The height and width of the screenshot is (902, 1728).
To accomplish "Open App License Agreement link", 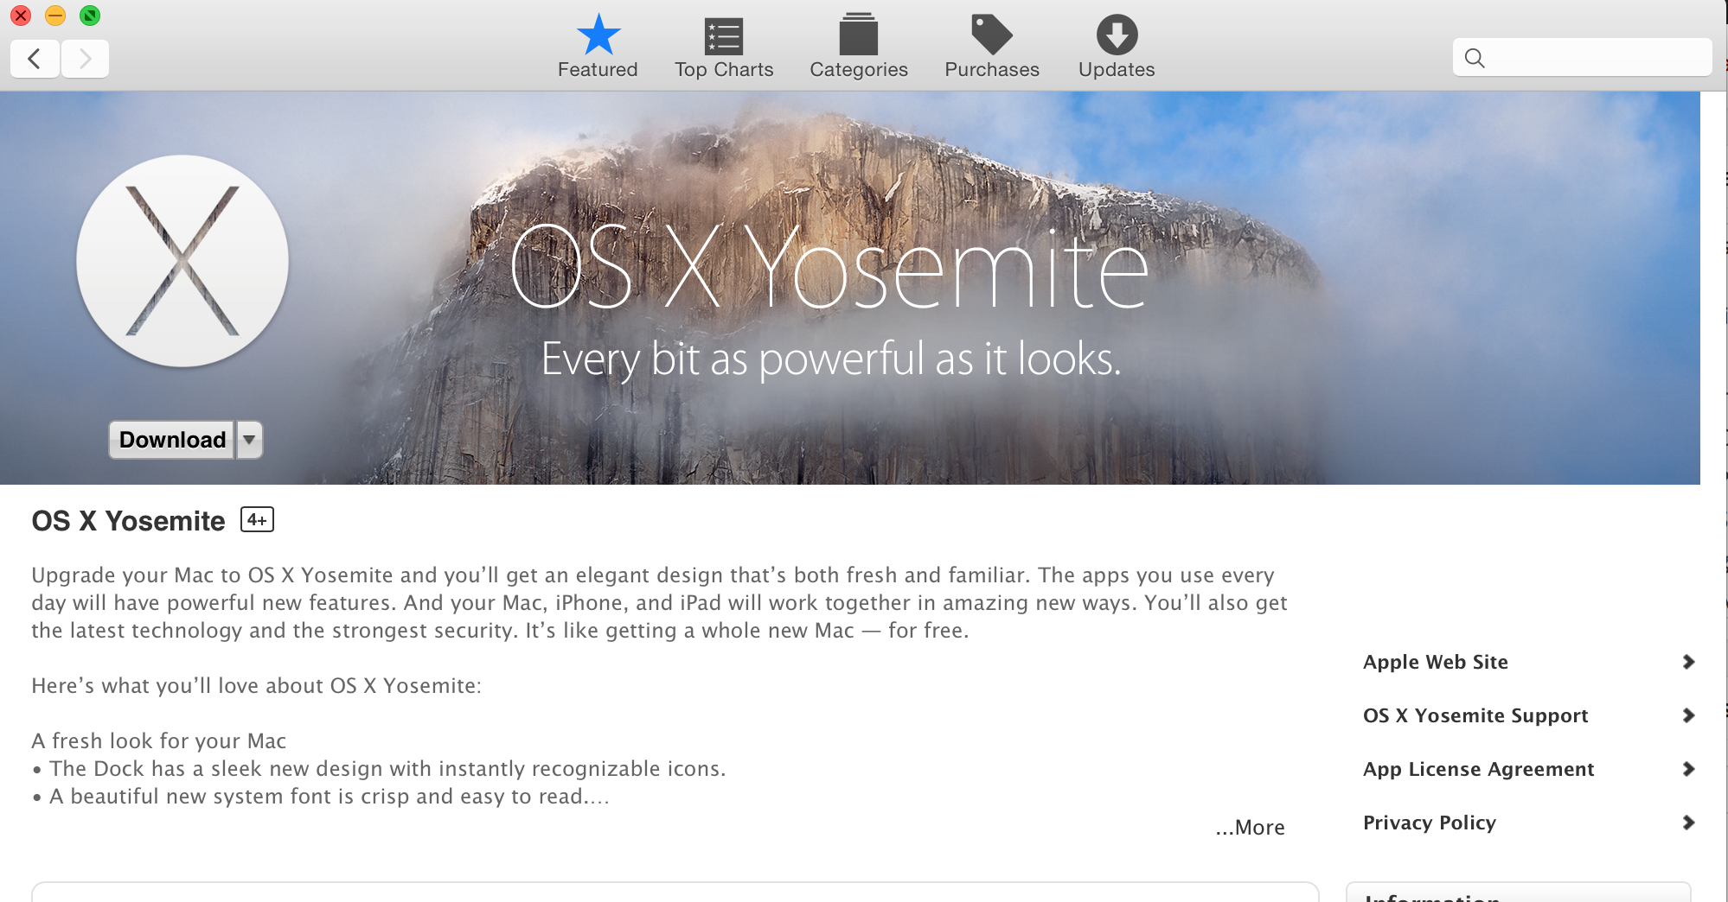I will click(x=1478, y=769).
